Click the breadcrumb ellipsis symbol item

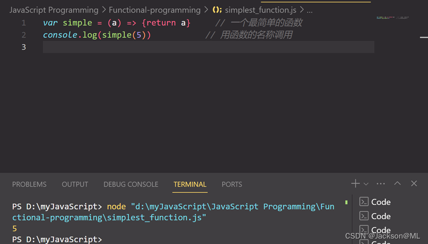(310, 10)
